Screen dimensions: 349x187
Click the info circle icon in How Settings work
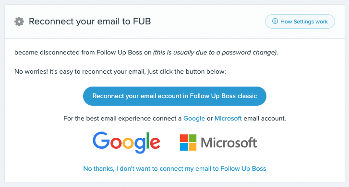pyautogui.click(x=275, y=22)
